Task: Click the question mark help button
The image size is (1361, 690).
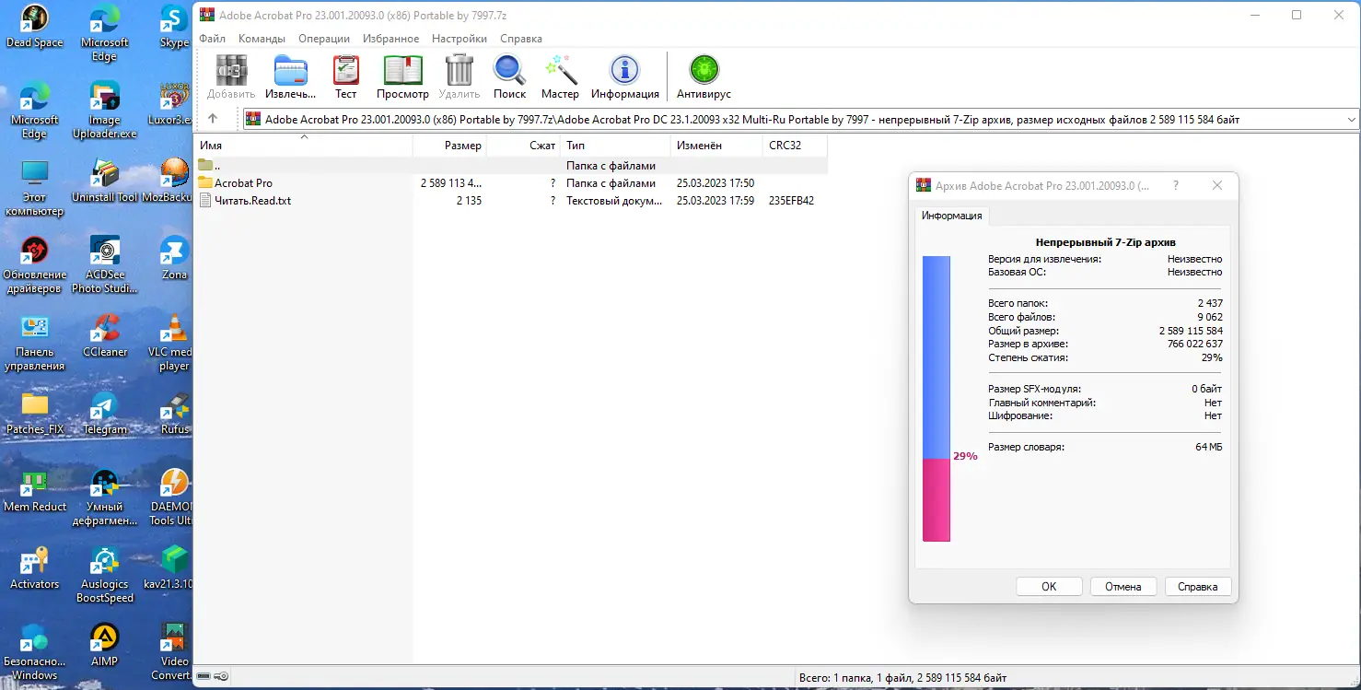Action: click(x=1175, y=185)
